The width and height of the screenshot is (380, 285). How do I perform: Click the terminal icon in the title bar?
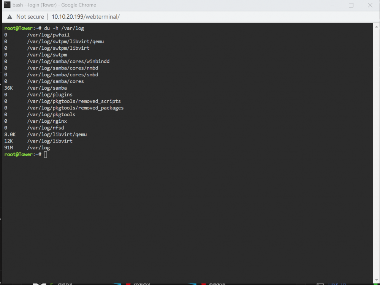click(7, 5)
